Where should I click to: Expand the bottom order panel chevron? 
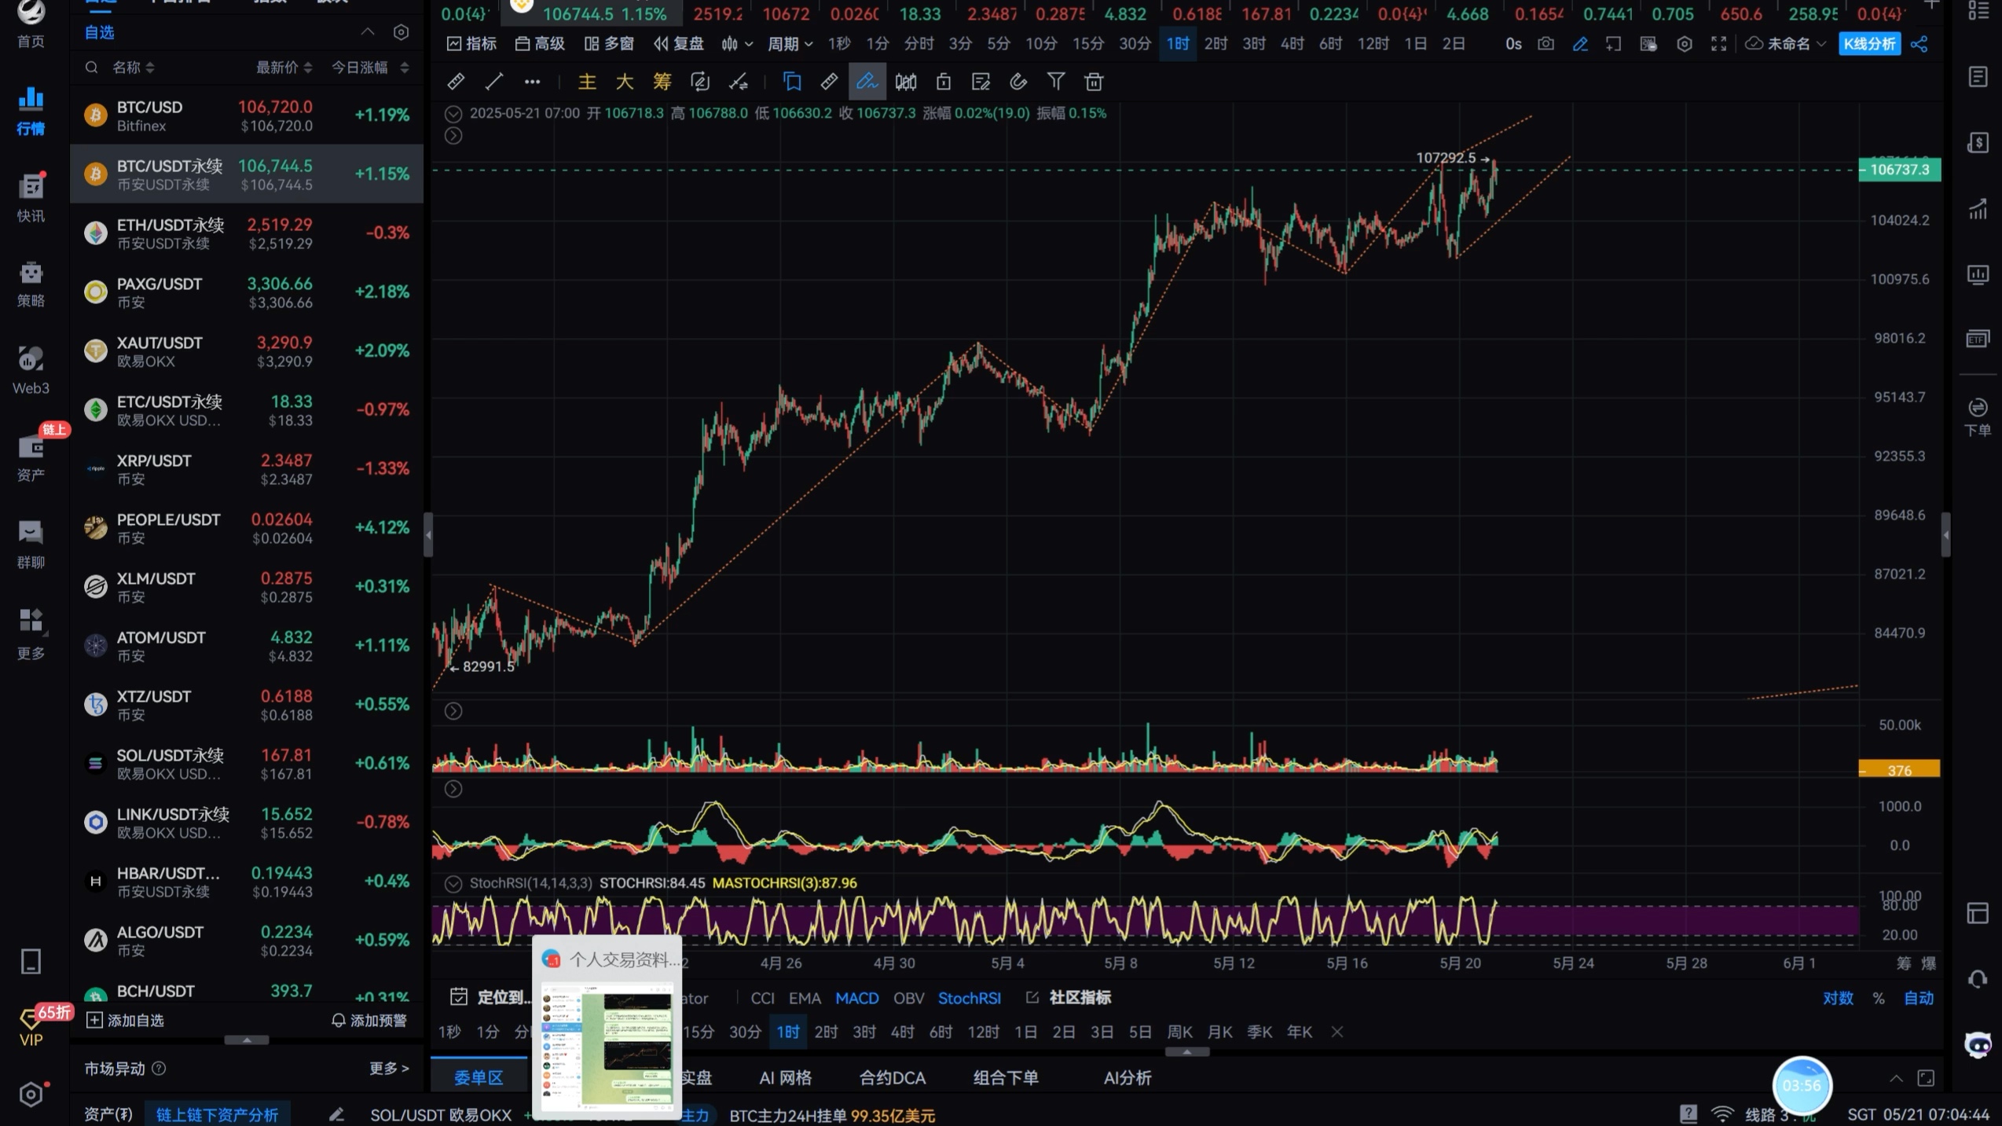point(1896,1078)
